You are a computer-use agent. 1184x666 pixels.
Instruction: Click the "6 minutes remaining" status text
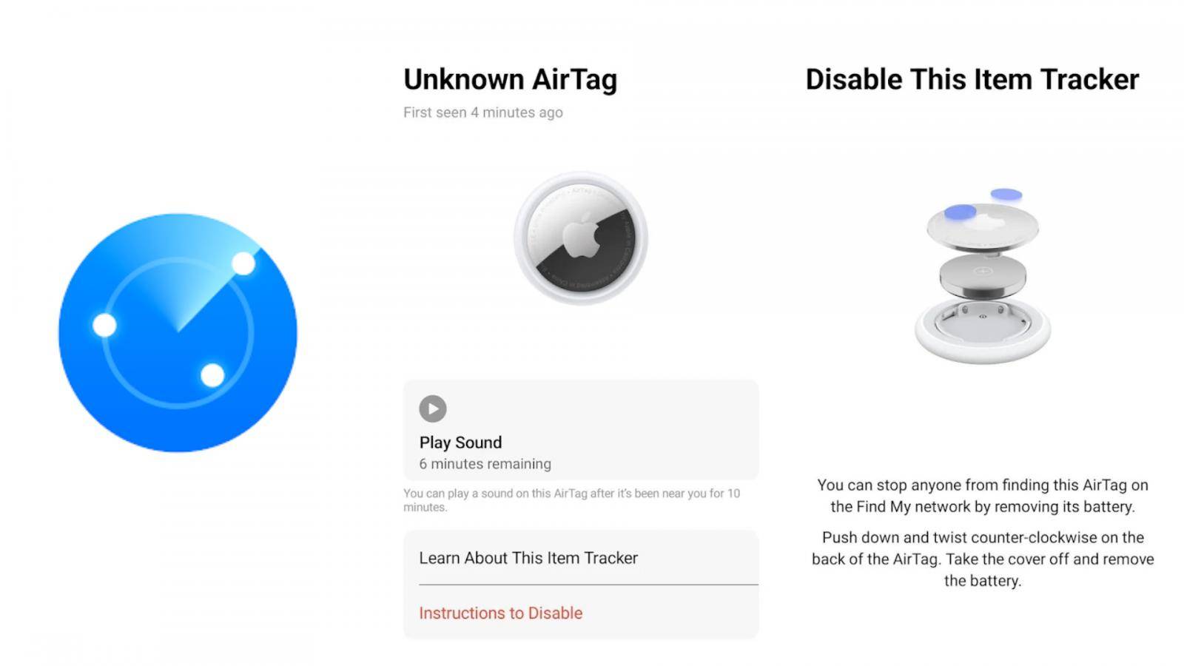coord(485,464)
